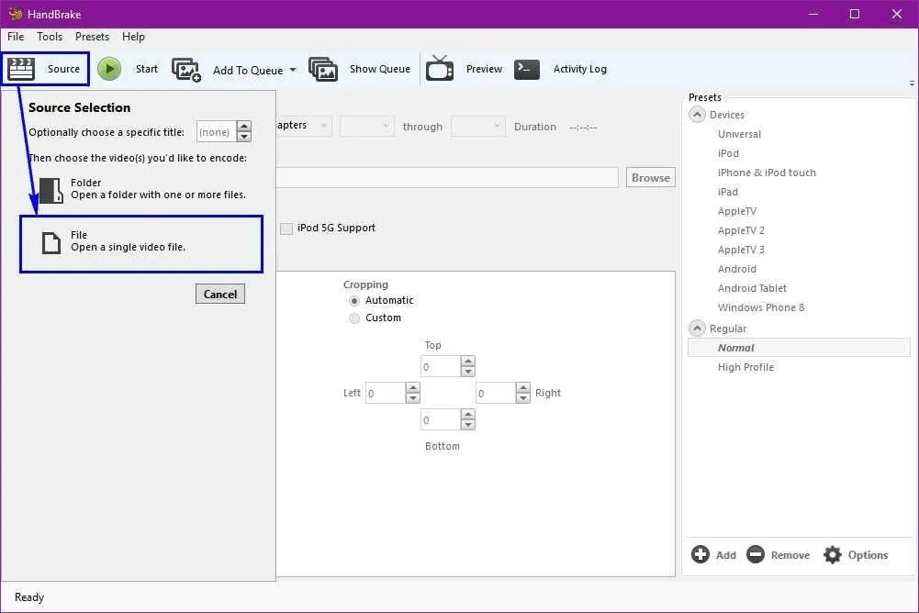Viewport: 919px width, 613px height.
Task: Open the Presets menu
Action: (92, 37)
